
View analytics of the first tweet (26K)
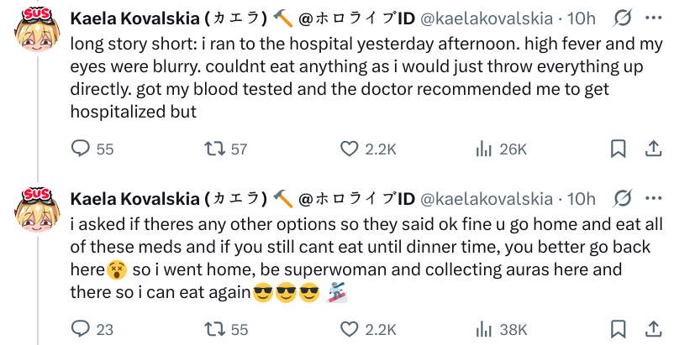484,149
